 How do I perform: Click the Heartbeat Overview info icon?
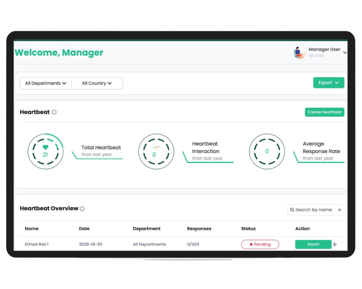click(x=82, y=209)
